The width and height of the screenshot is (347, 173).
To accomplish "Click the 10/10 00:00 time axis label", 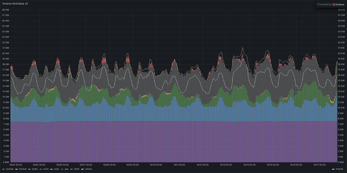I will 156,165.
